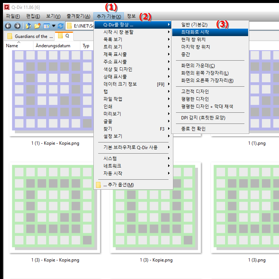279x279 pixels.
Task: Expand the Q-Dir를 항상 ... submenu
Action: pos(133,25)
